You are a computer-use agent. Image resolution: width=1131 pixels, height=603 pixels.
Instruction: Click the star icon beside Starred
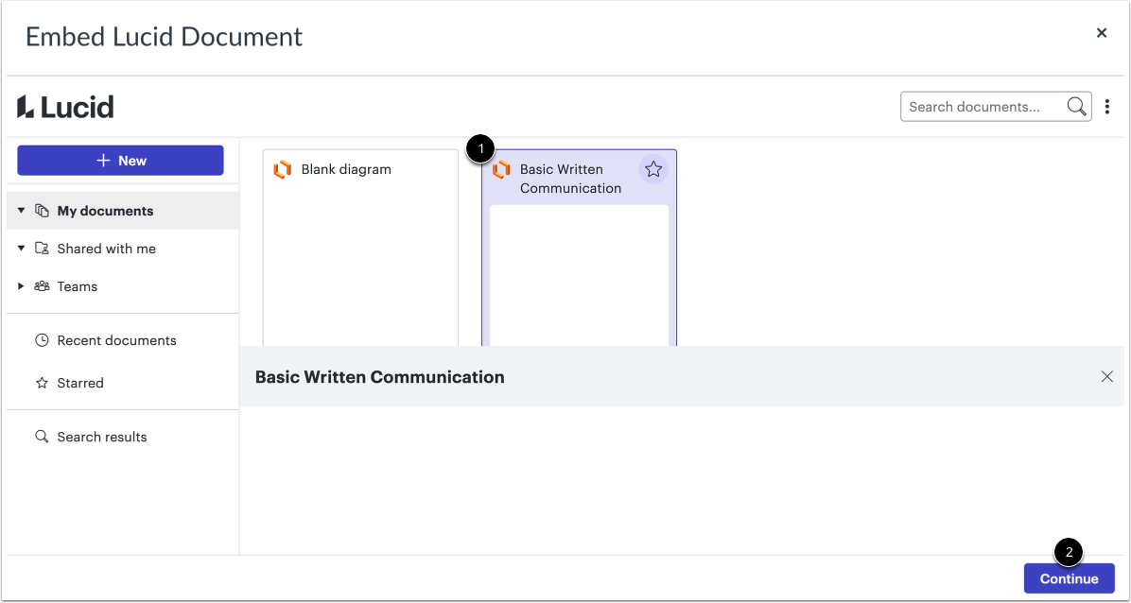41,383
